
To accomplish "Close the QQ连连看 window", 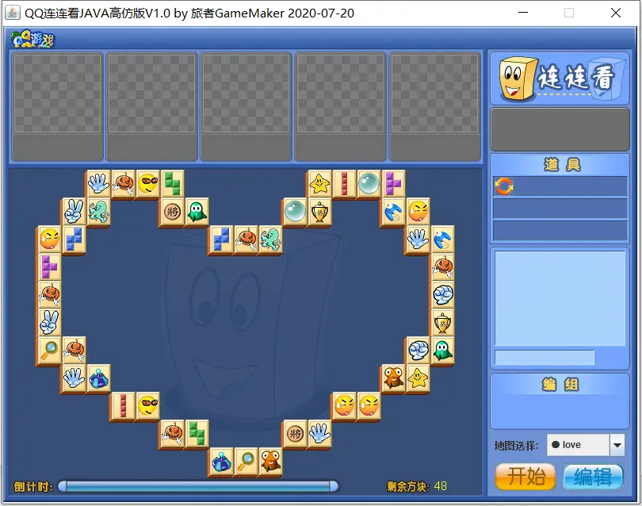I will click(615, 13).
